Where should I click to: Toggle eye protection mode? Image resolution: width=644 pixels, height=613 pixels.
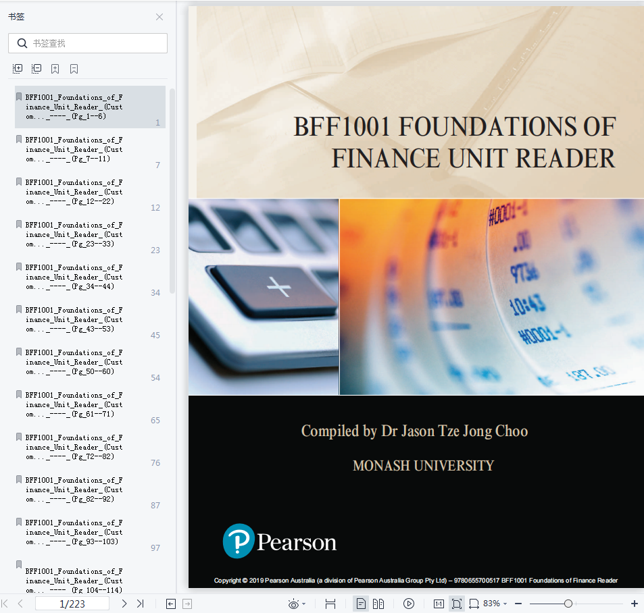293,604
